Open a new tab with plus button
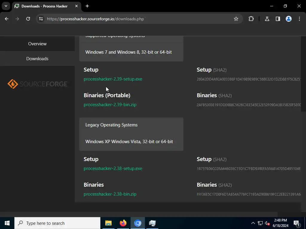The width and height of the screenshot is (306, 229). [x=87, y=6]
